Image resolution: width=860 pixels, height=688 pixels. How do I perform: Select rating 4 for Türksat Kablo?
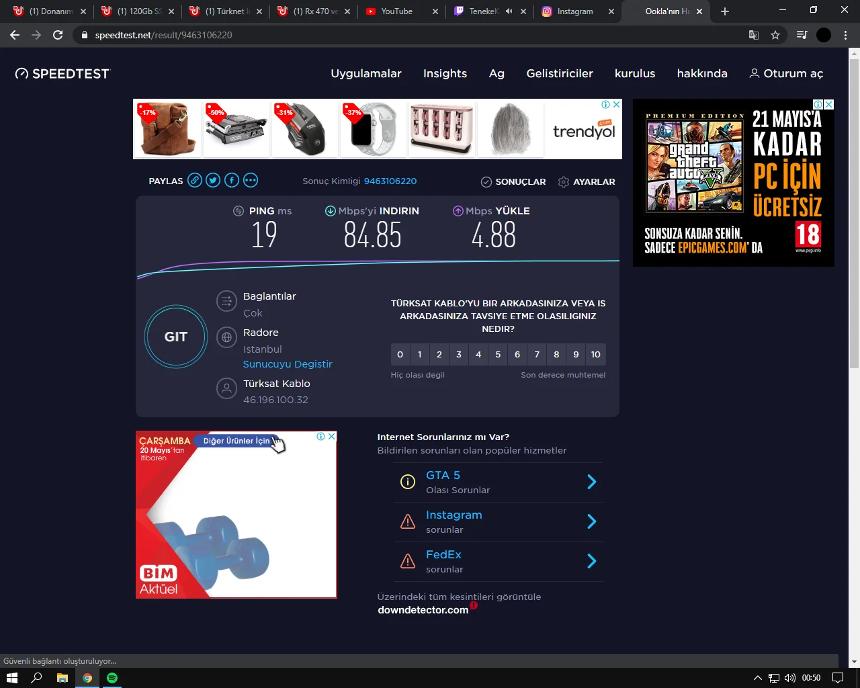(478, 354)
